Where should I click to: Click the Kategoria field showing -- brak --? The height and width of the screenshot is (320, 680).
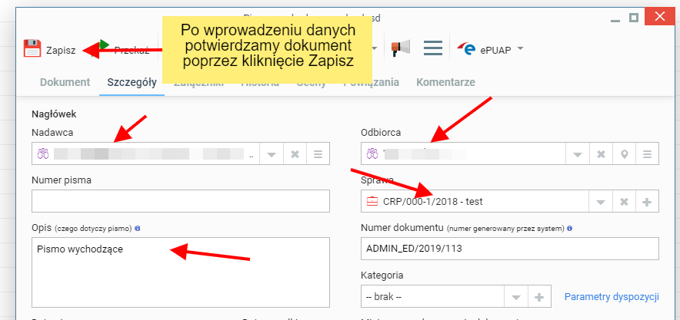(432, 297)
